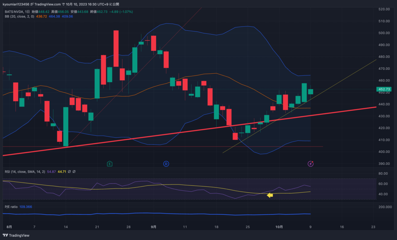The image size is (397, 240).
Task: Click low value 443.68
Action: 83,12
